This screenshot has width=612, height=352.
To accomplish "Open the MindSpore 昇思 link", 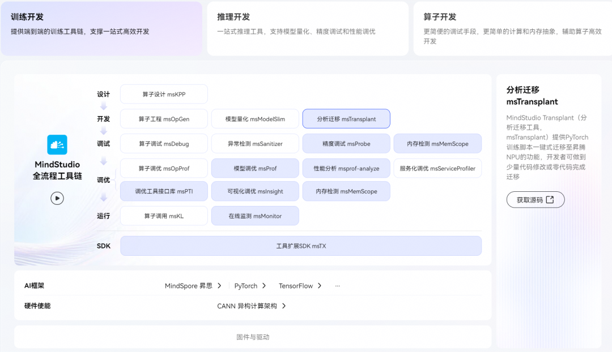I will click(189, 286).
